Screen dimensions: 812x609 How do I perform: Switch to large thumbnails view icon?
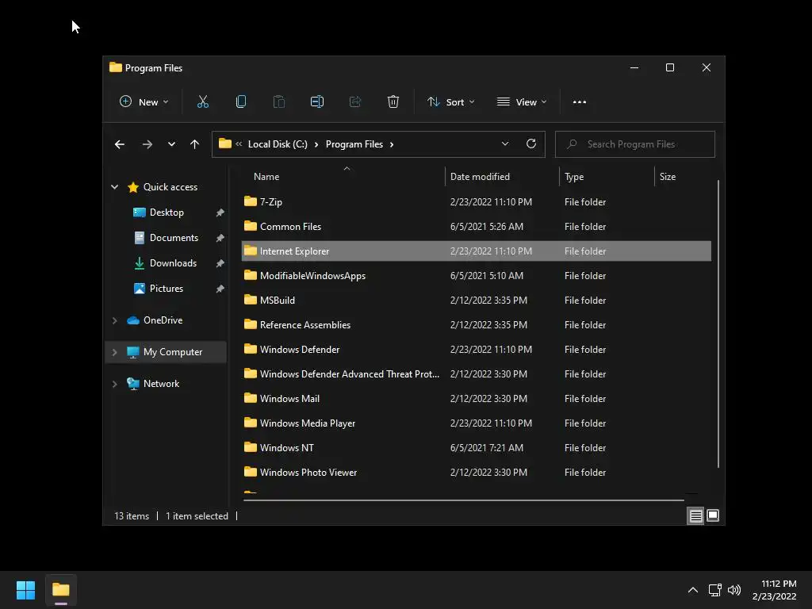(x=713, y=515)
